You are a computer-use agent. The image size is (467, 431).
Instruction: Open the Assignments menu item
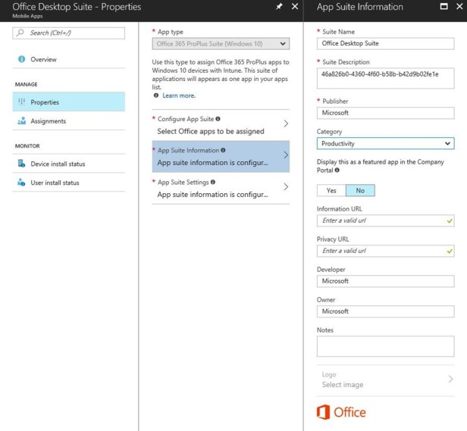pos(49,121)
